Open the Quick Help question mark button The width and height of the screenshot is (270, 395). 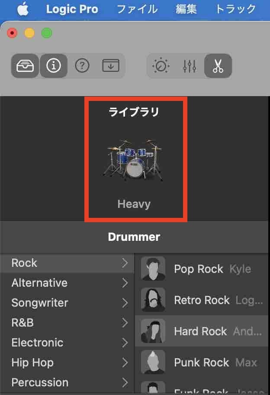point(82,66)
